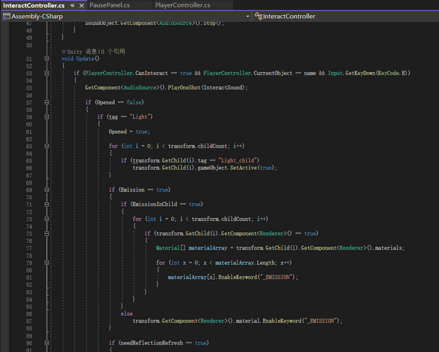Click 'PlayerController.CanInteract' on line 53

tap(126, 73)
